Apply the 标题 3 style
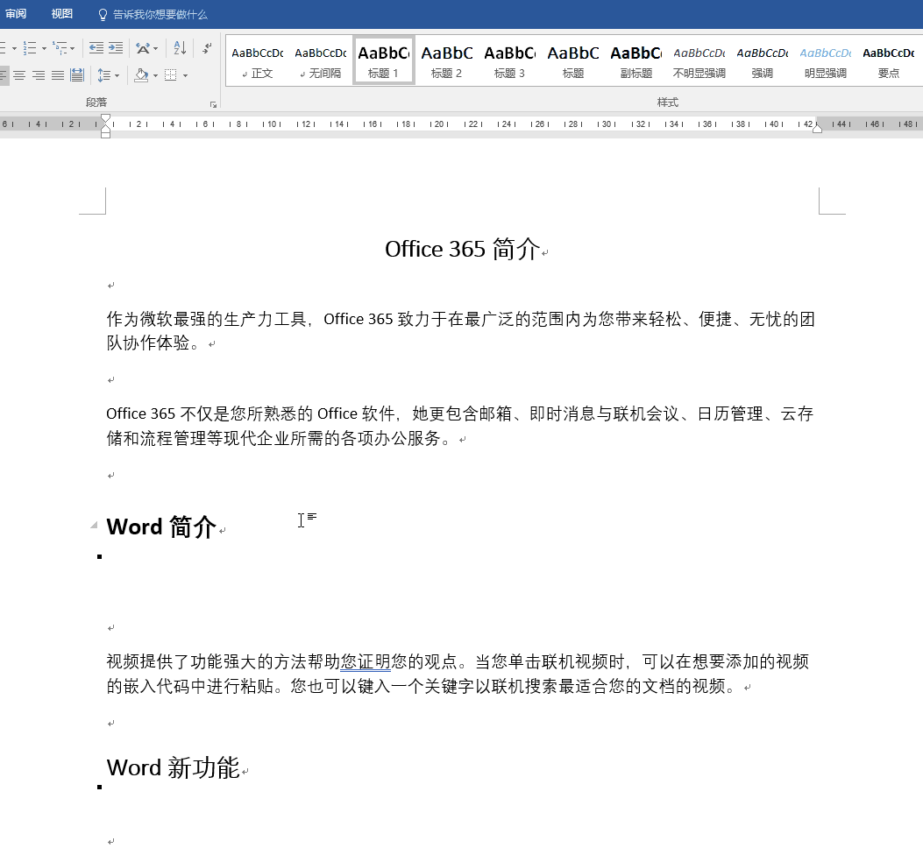The image size is (923, 848). pyautogui.click(x=510, y=61)
